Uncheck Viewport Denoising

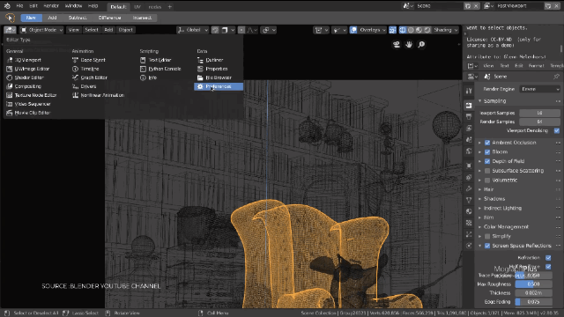click(557, 130)
